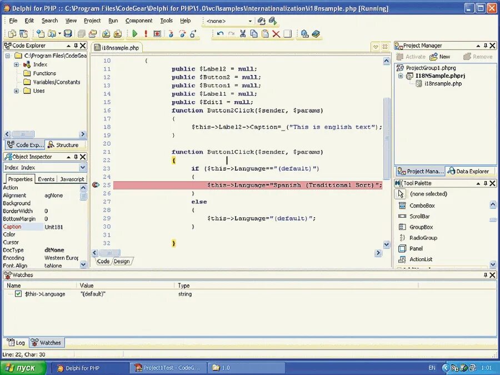This screenshot has height=375, width=500.
Task: Click the Paste clipboard icon
Action: (x=265, y=33)
